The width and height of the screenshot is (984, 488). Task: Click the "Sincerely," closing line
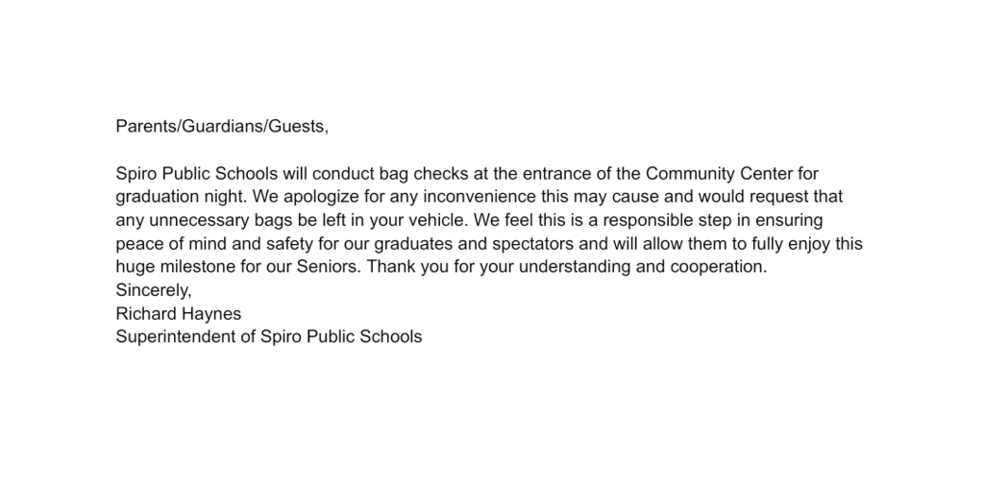pyautogui.click(x=154, y=290)
